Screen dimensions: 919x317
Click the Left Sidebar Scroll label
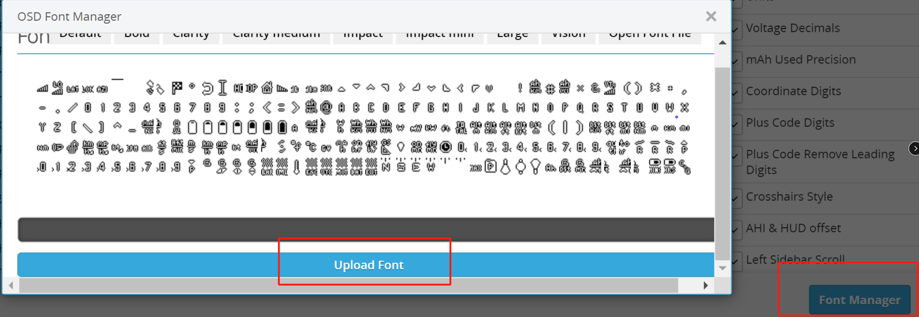click(x=795, y=259)
